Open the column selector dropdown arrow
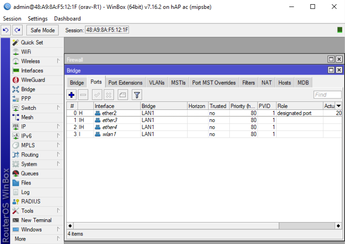This screenshot has height=244, width=345. click(338, 106)
